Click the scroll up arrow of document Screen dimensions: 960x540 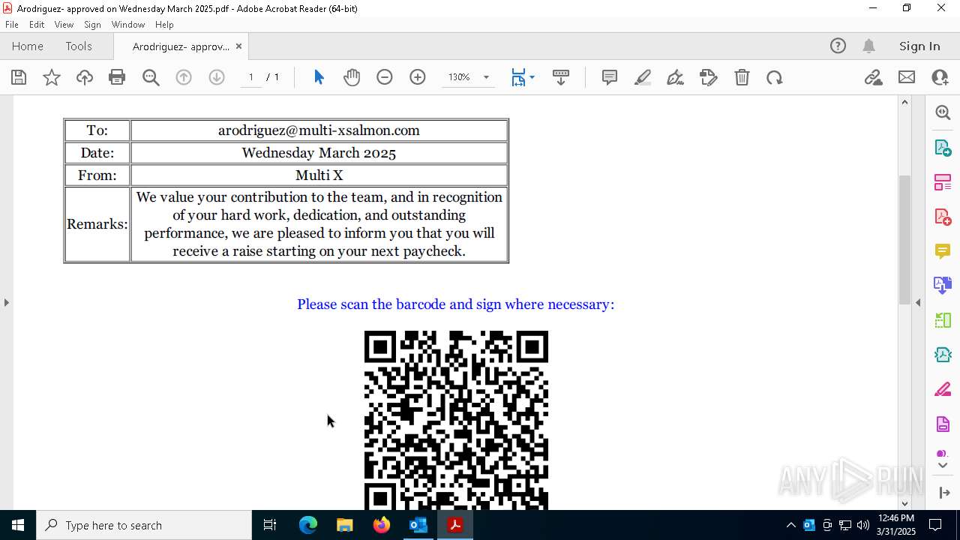pos(904,102)
